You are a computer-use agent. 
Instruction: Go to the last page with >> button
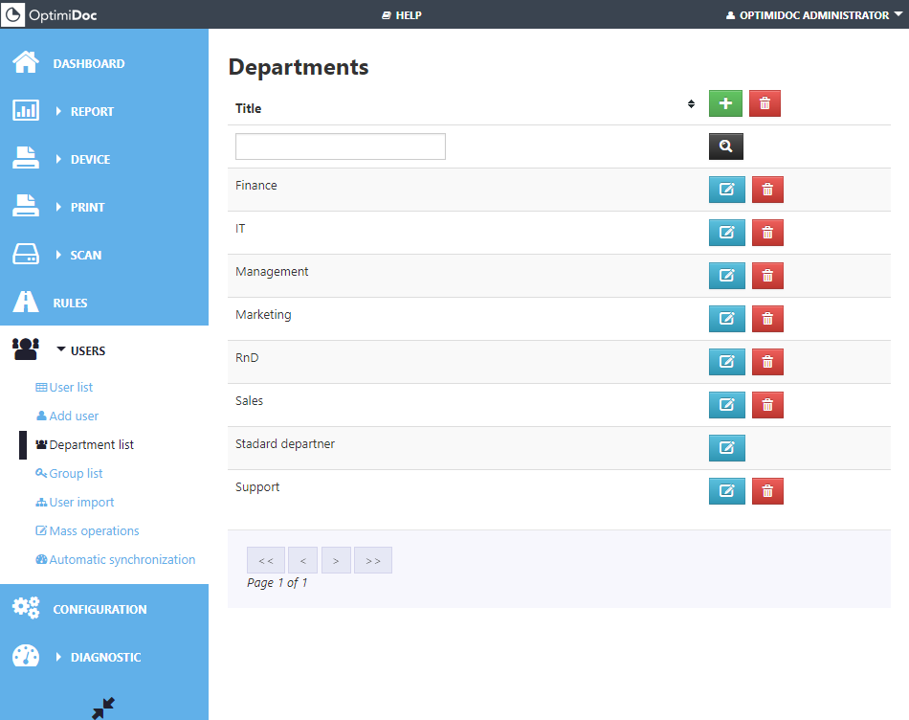tap(373, 560)
